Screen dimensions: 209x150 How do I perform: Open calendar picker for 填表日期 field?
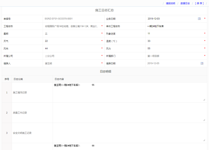(202, 64)
